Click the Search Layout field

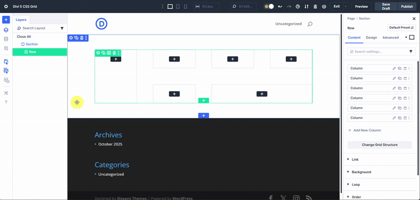pos(37,28)
